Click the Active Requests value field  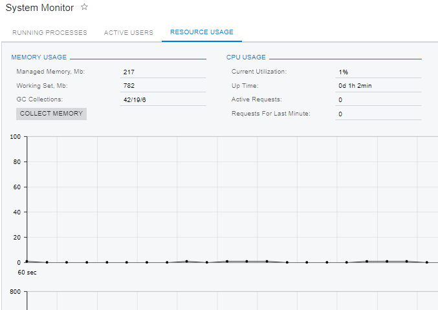(378, 100)
